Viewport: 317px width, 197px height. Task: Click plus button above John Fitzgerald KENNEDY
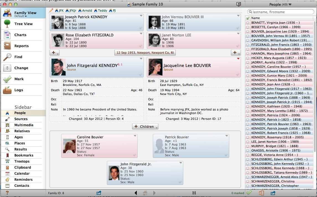click(54, 53)
